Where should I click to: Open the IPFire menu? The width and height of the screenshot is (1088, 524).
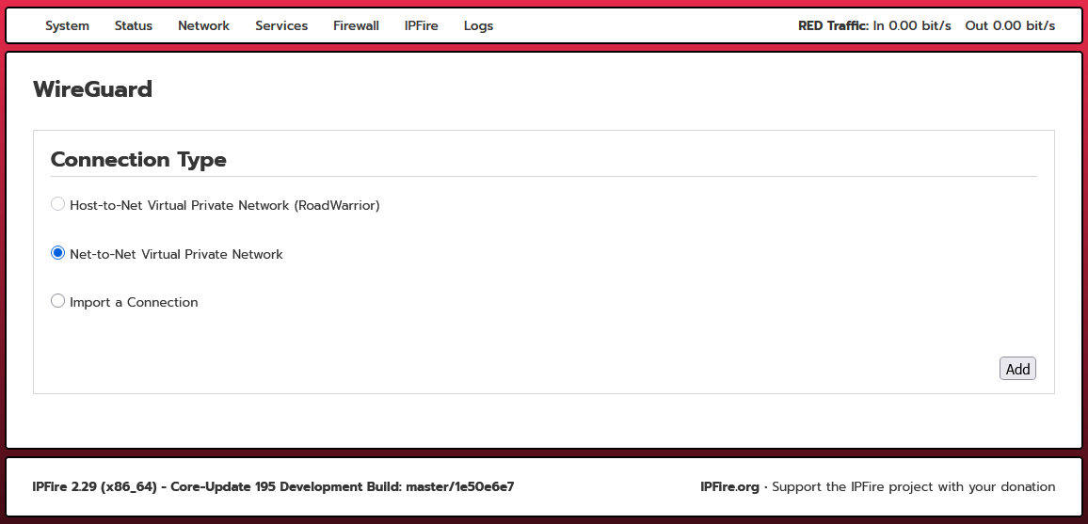(x=422, y=25)
